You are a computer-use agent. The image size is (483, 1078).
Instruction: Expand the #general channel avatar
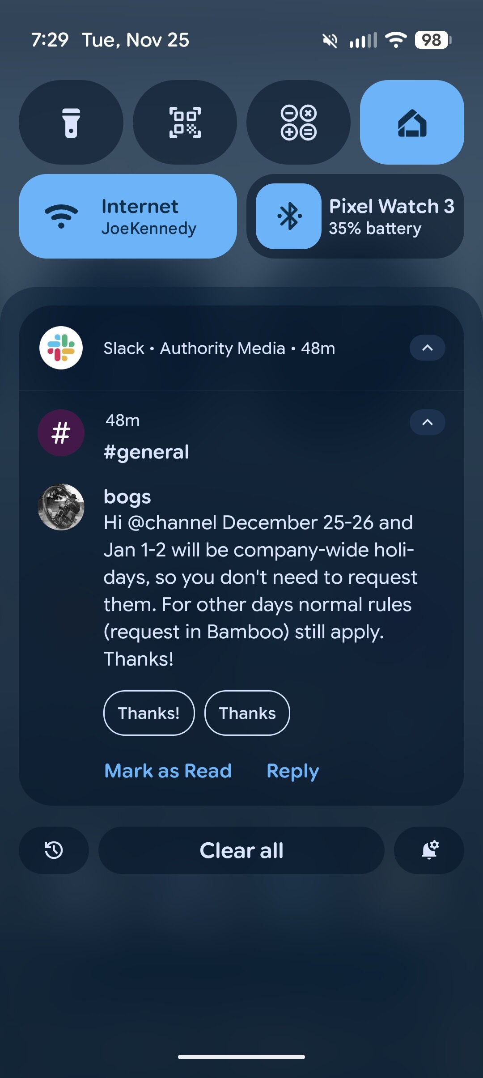[x=61, y=432]
